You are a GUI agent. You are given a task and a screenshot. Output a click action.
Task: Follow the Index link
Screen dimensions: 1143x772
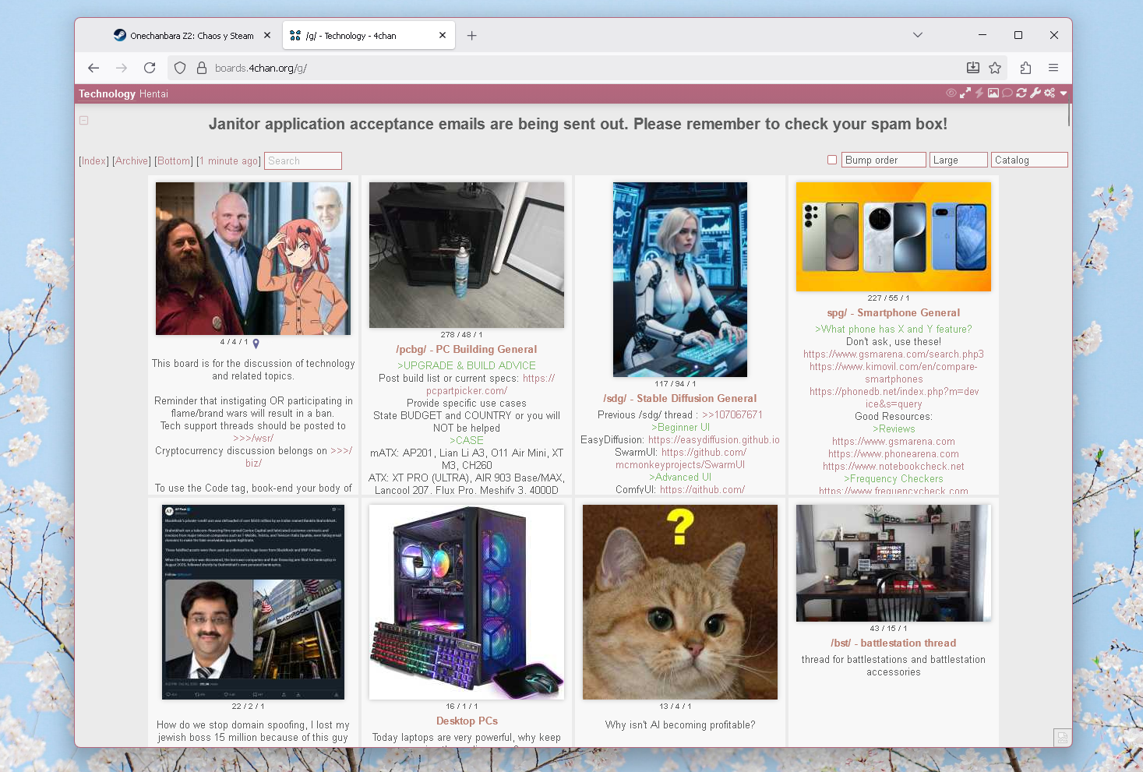point(93,160)
